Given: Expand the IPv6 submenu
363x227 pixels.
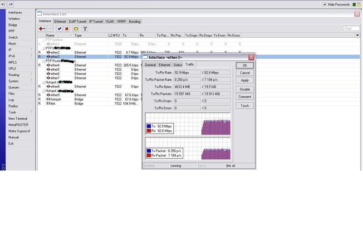Looking at the screenshot, I should (x=20, y=56).
